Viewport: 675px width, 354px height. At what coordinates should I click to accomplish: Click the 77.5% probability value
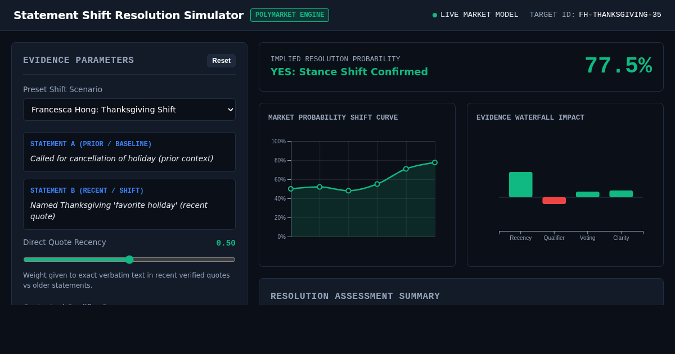coord(618,66)
